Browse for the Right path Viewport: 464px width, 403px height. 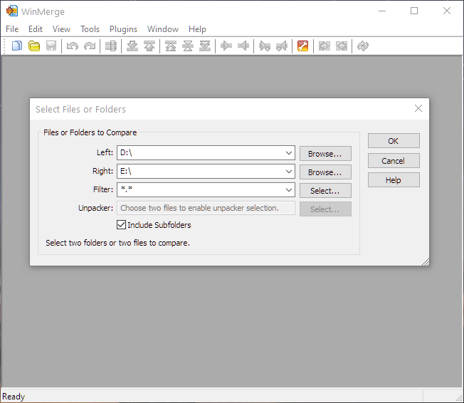325,172
